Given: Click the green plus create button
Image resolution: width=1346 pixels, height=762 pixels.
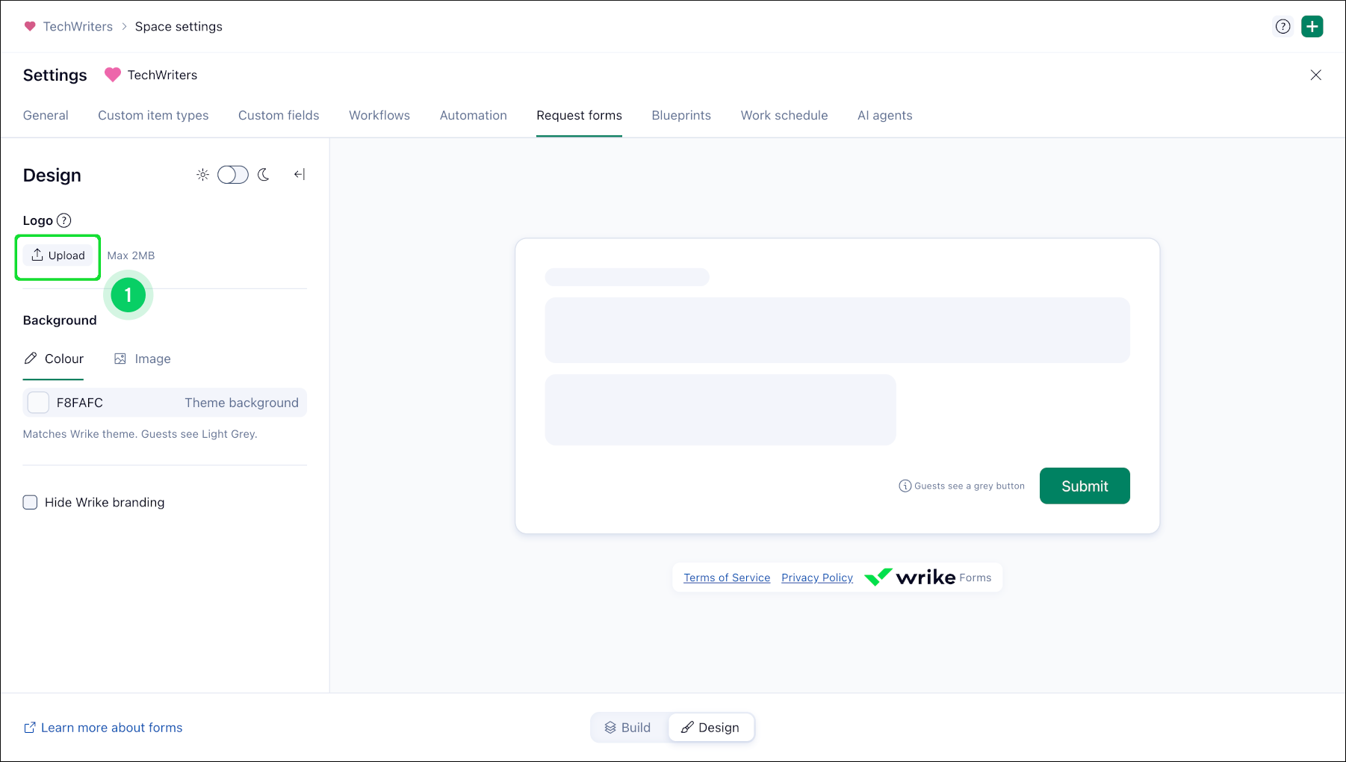Looking at the screenshot, I should pos(1312,27).
